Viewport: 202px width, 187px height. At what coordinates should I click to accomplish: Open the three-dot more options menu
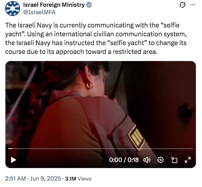click(193, 5)
